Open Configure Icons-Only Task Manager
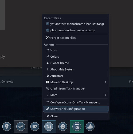 [x=76, y=102]
